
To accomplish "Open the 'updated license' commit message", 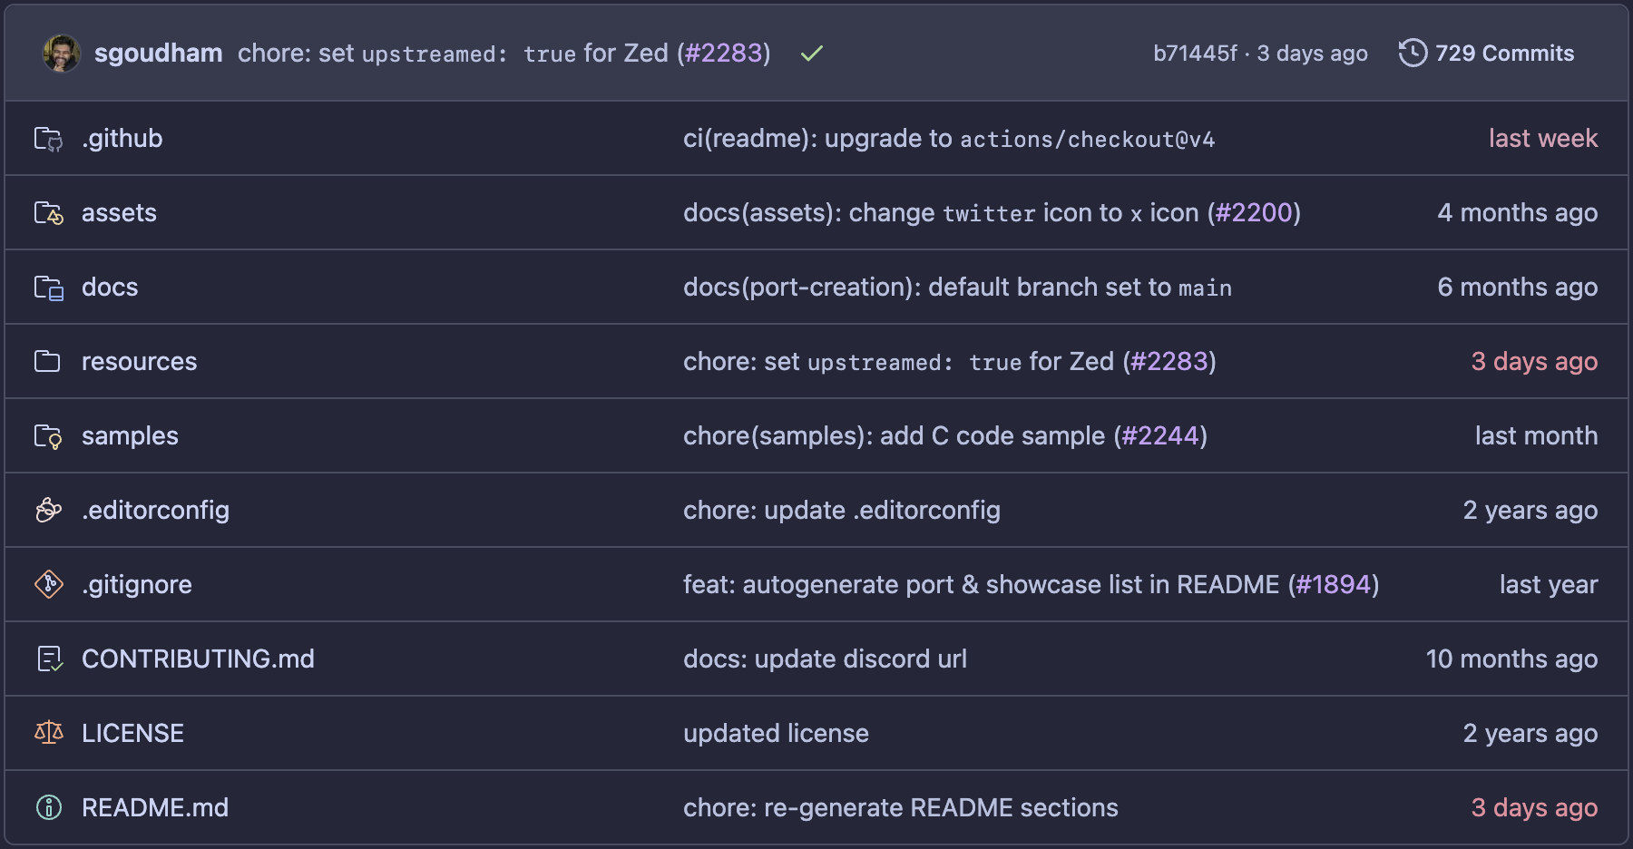I will tap(776, 733).
